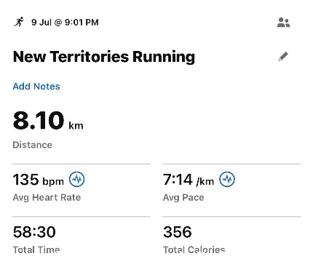Tap the Total Calories label
Screen dimensions: 313x267
[x=194, y=250]
